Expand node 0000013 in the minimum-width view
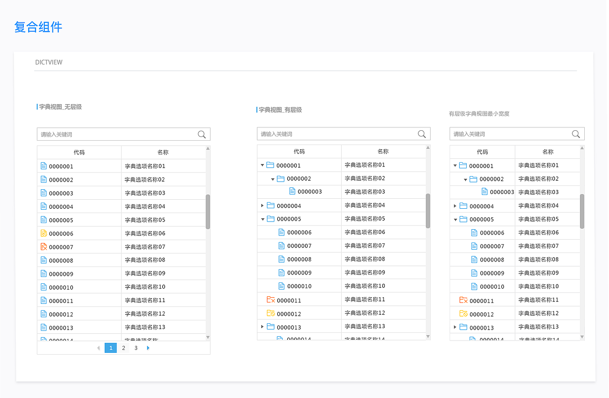 pos(455,327)
